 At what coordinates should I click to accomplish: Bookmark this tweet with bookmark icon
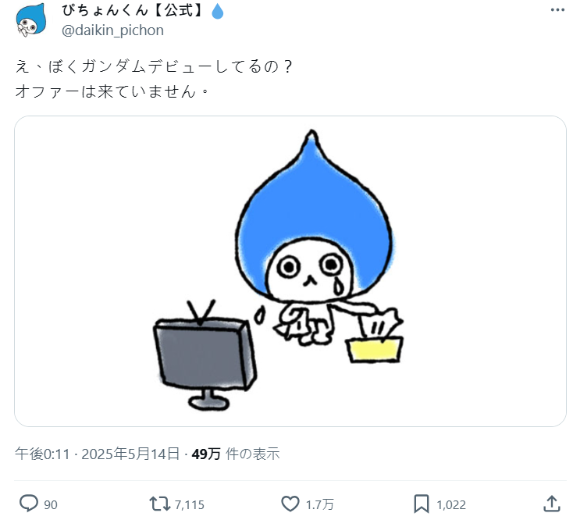pyautogui.click(x=422, y=504)
